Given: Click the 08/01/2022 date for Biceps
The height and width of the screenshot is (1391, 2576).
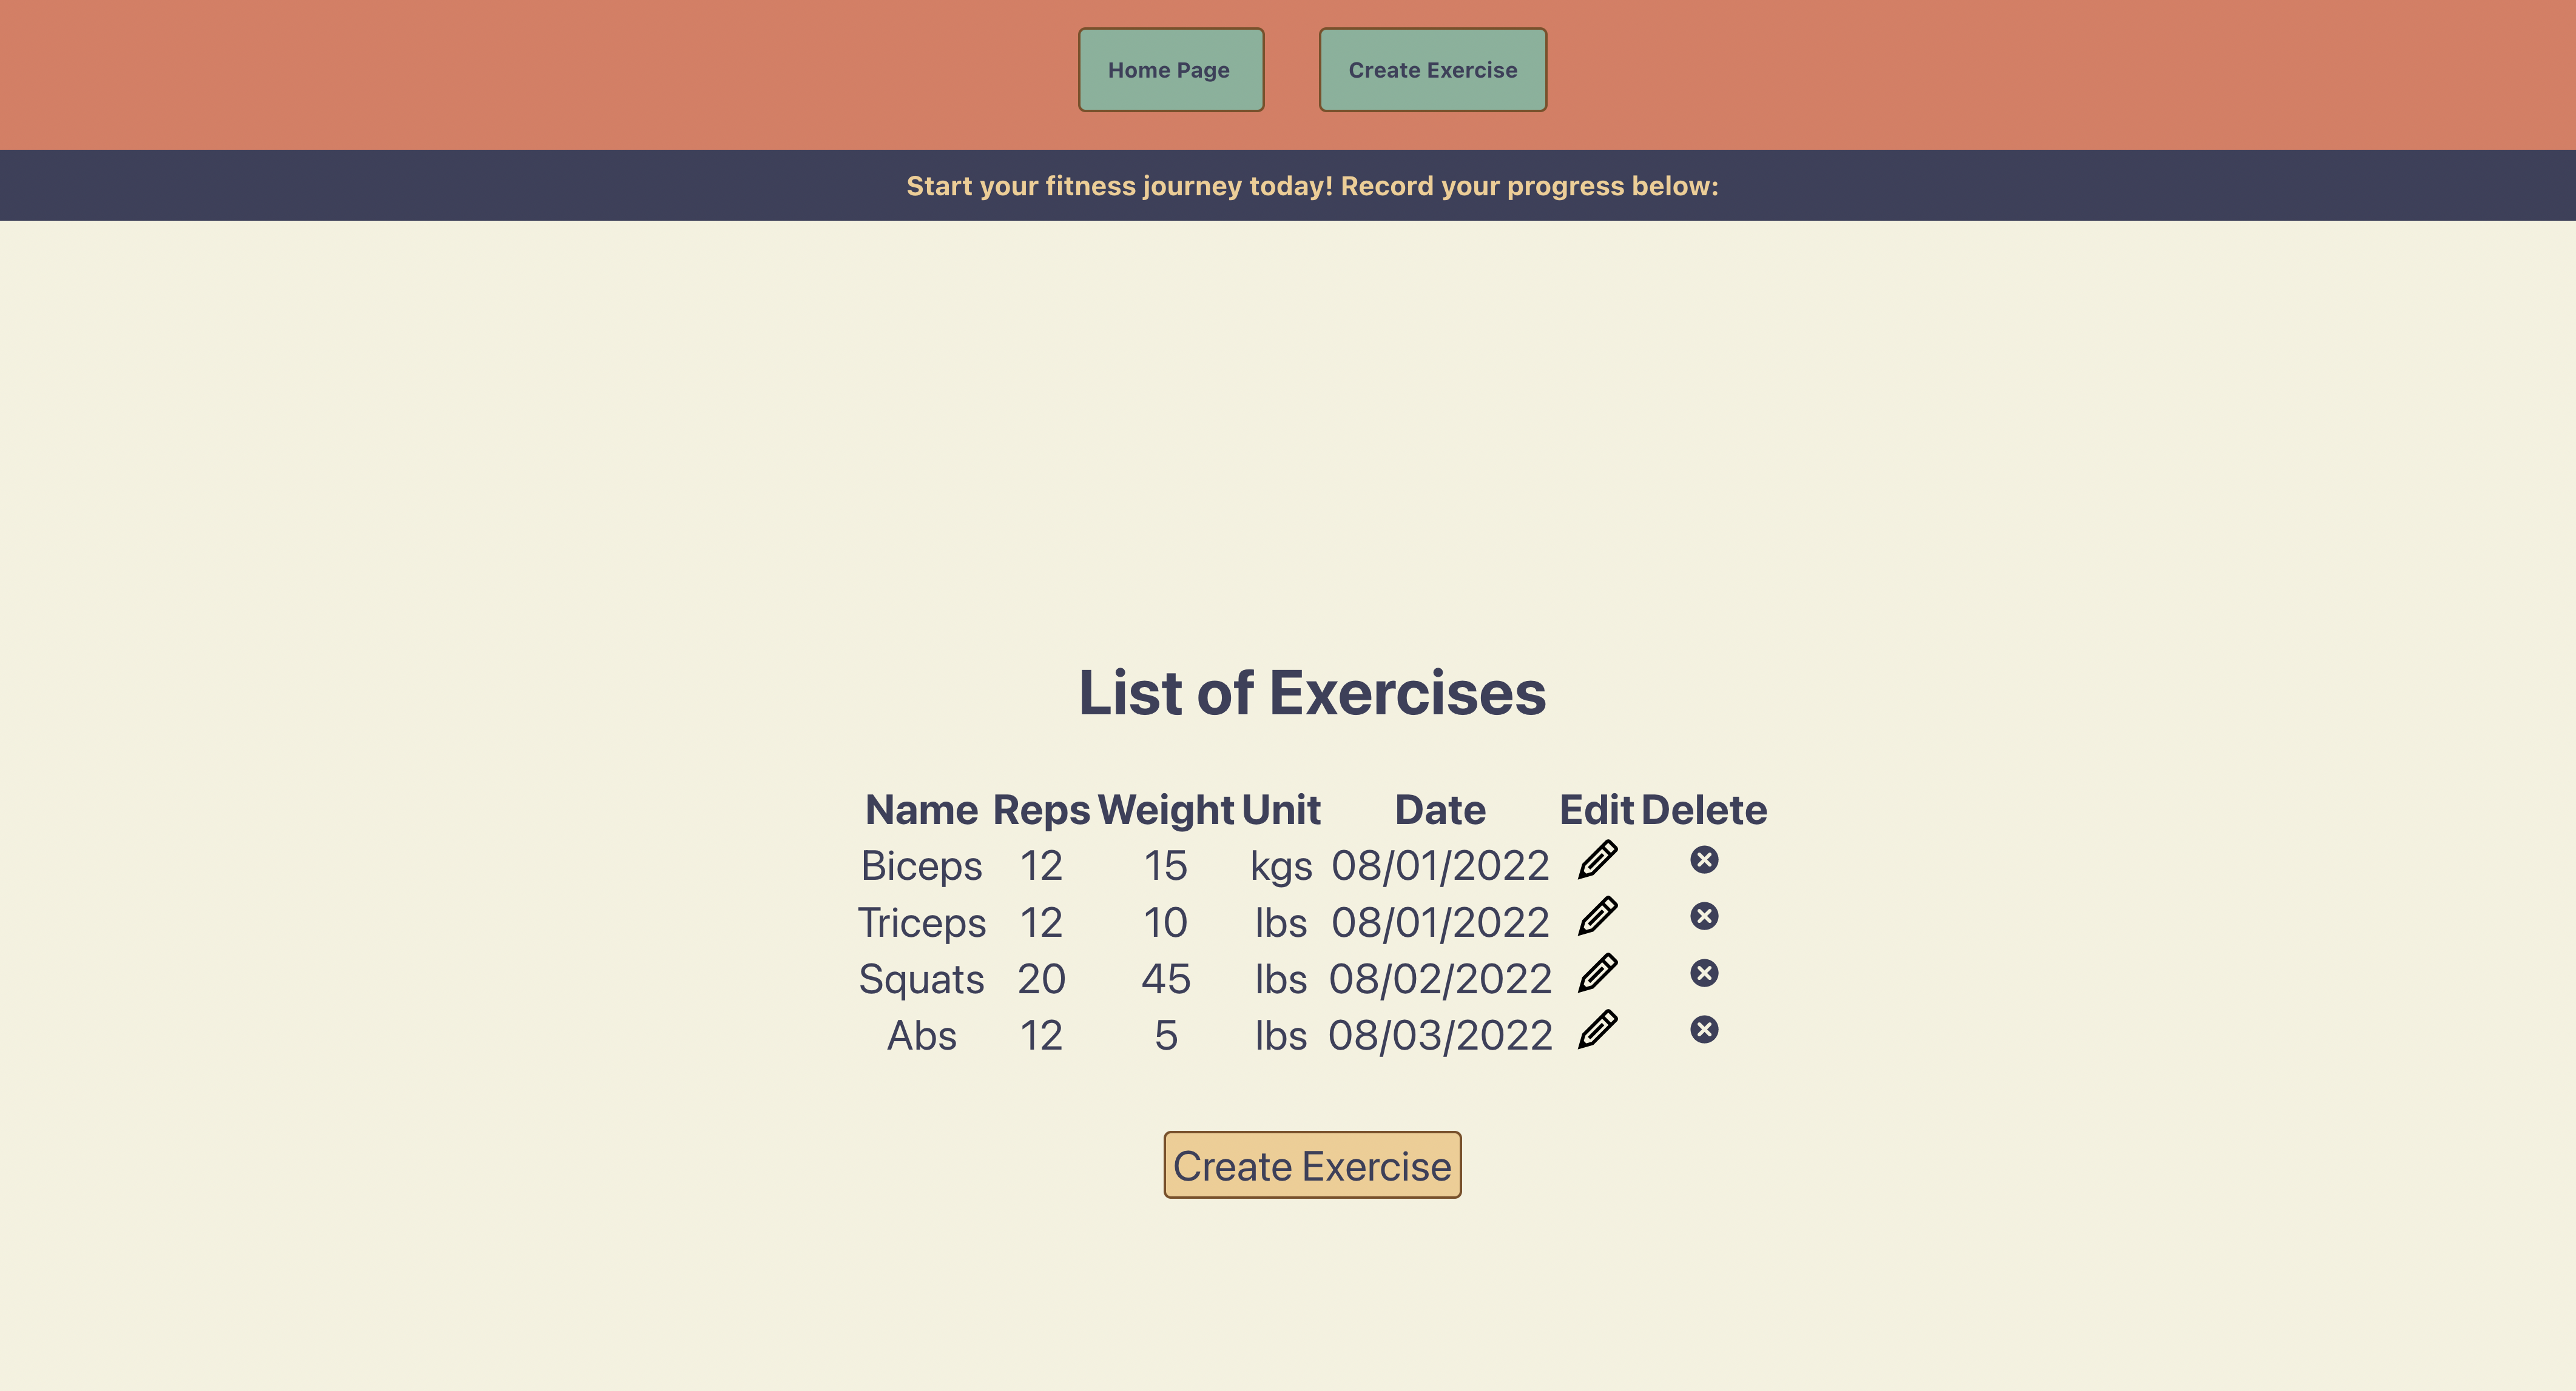Looking at the screenshot, I should pos(1440,866).
